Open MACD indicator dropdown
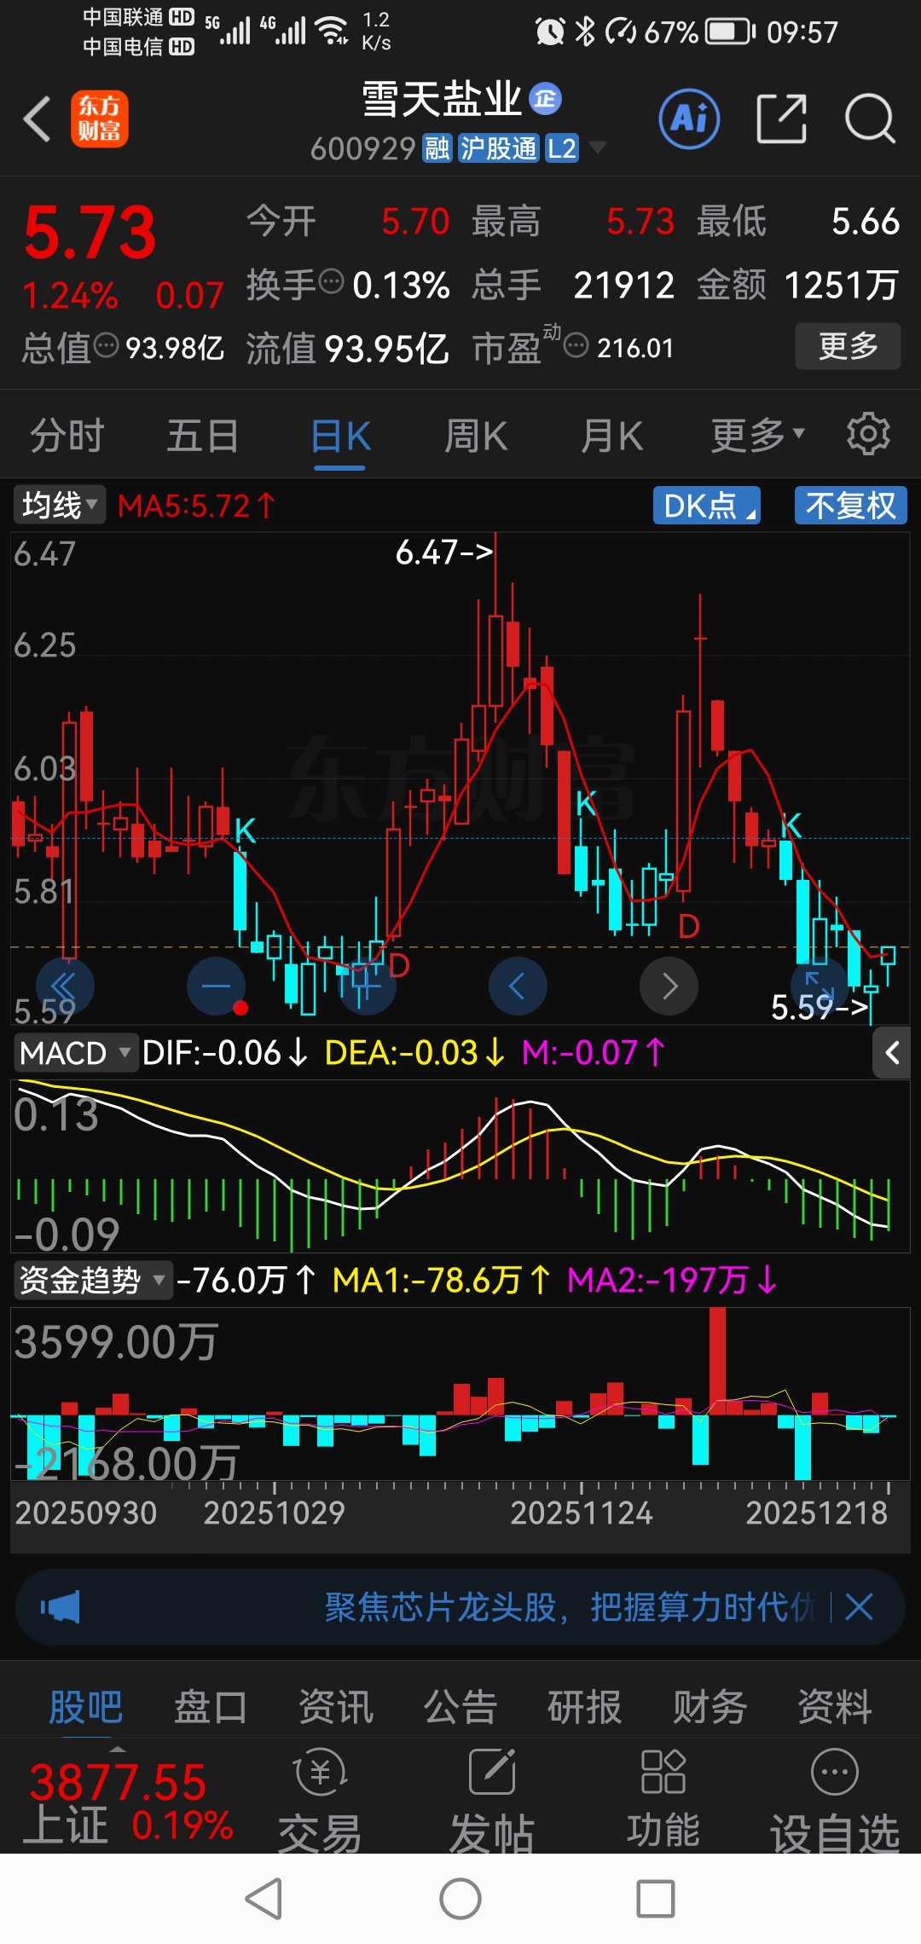This screenshot has height=1944, width=921. click(x=75, y=1053)
